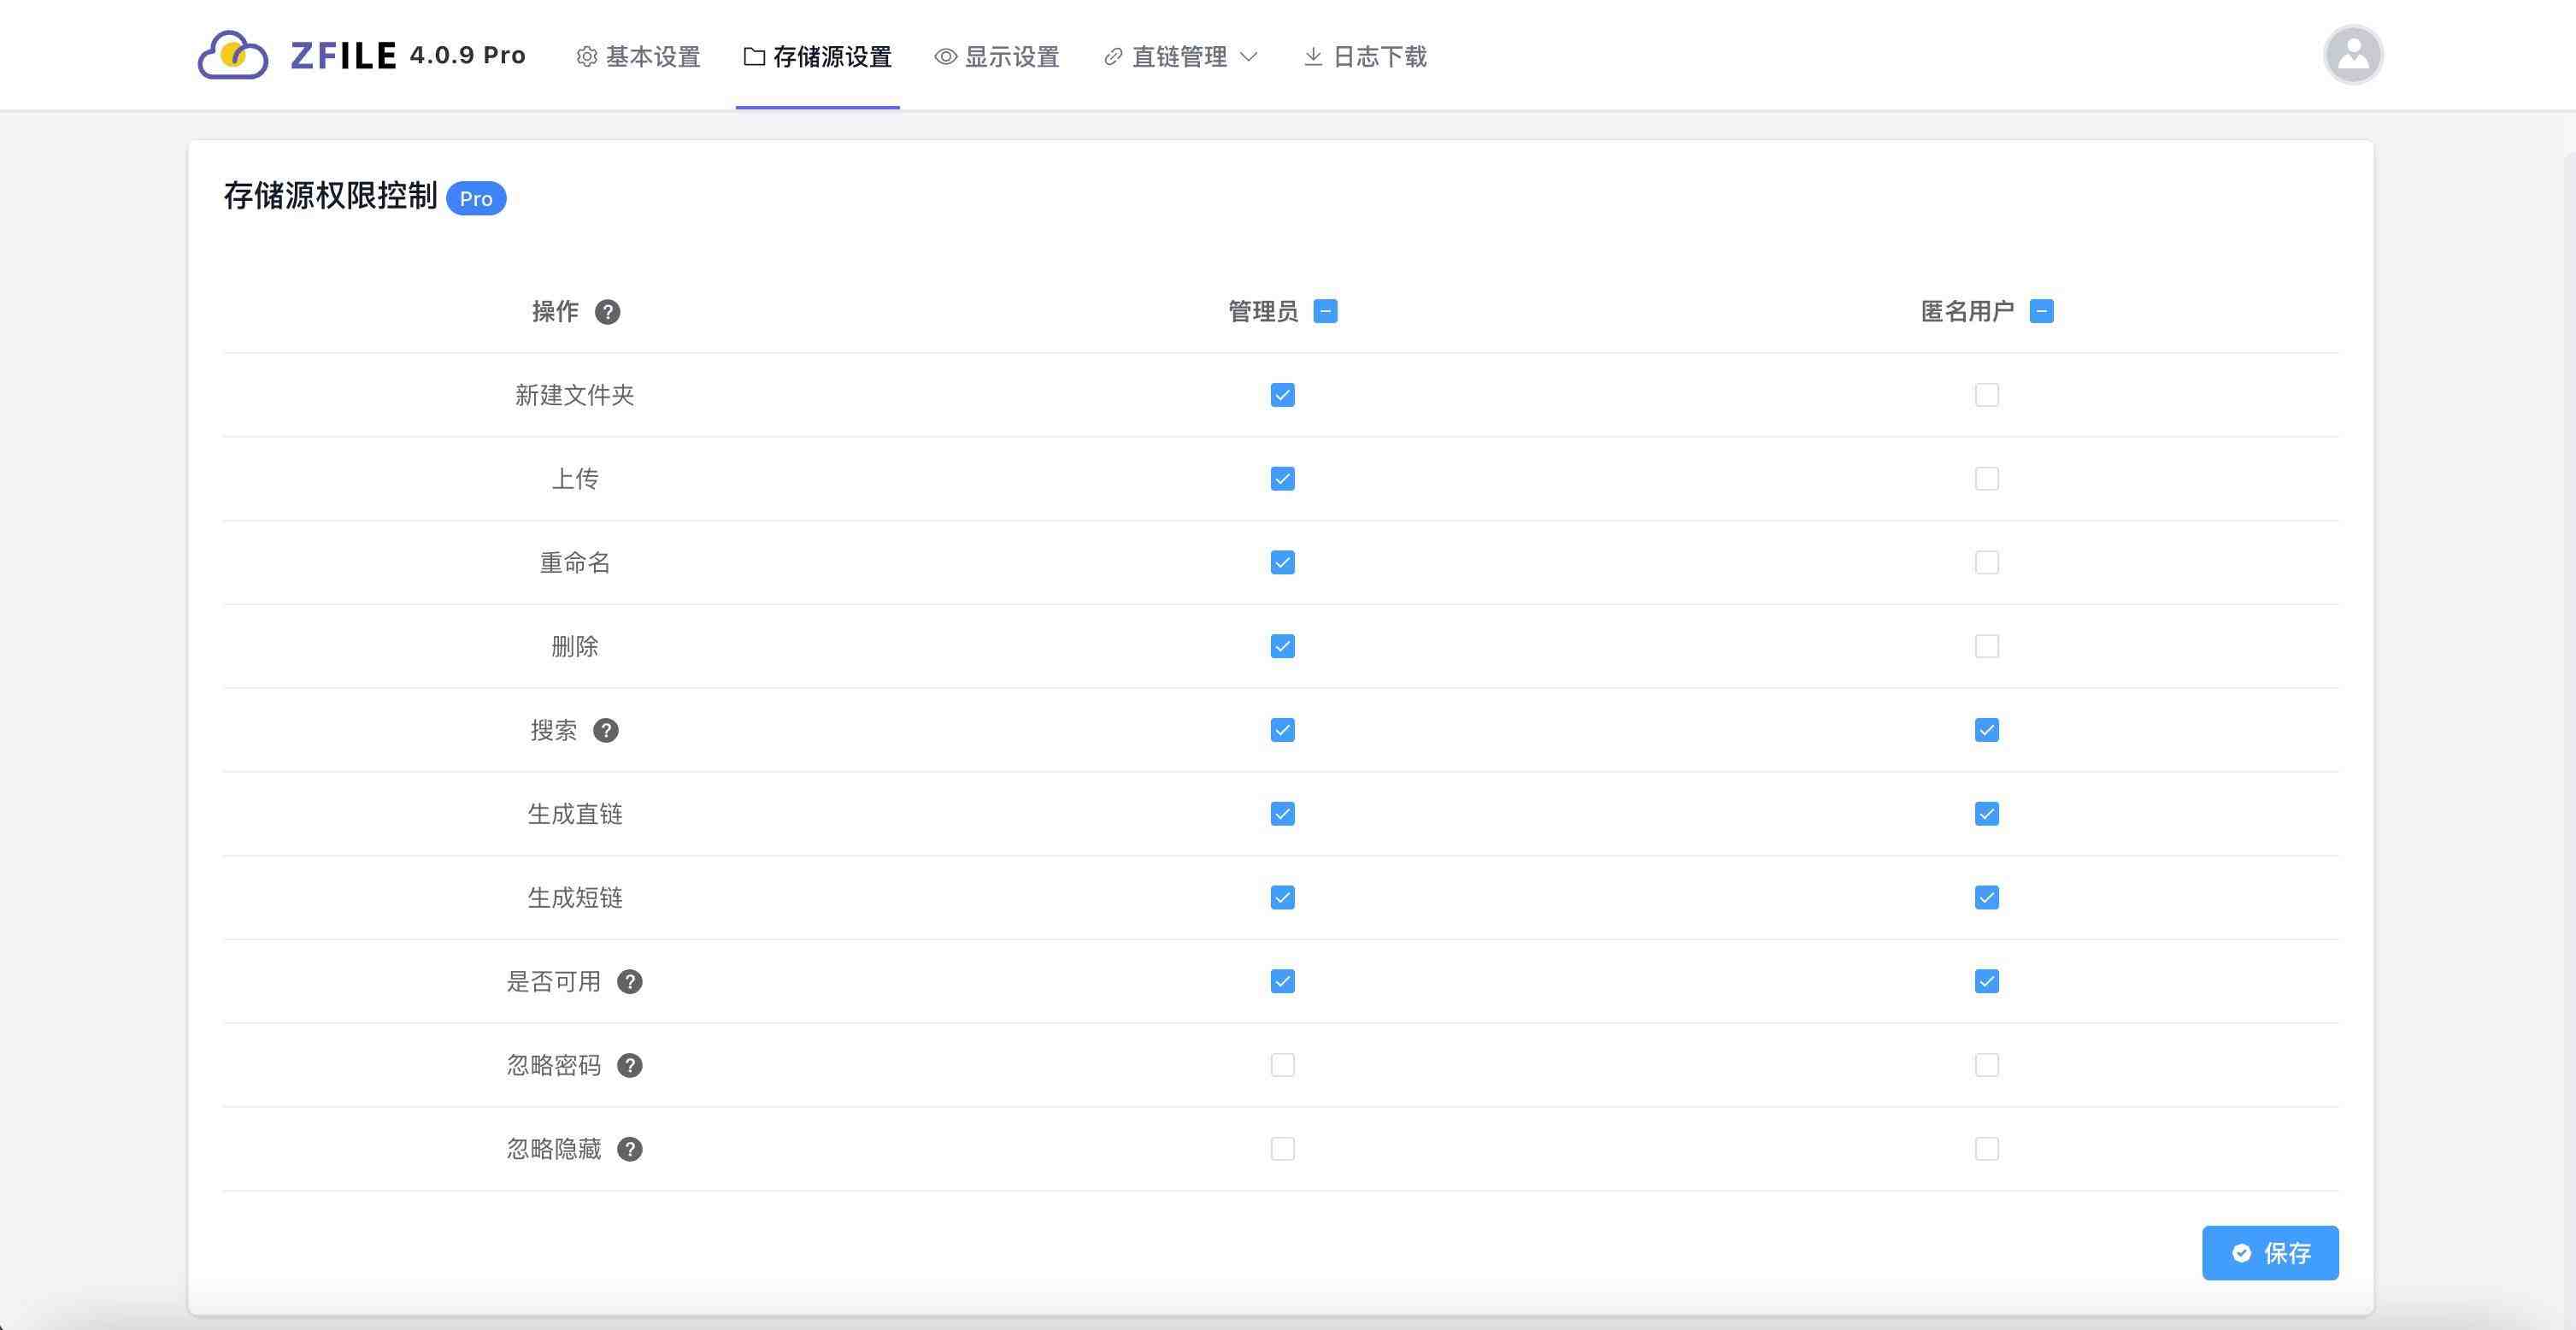Viewport: 2576px width, 1330px height.
Task: Click the 保存 button to save settings
Action: [x=2270, y=1252]
